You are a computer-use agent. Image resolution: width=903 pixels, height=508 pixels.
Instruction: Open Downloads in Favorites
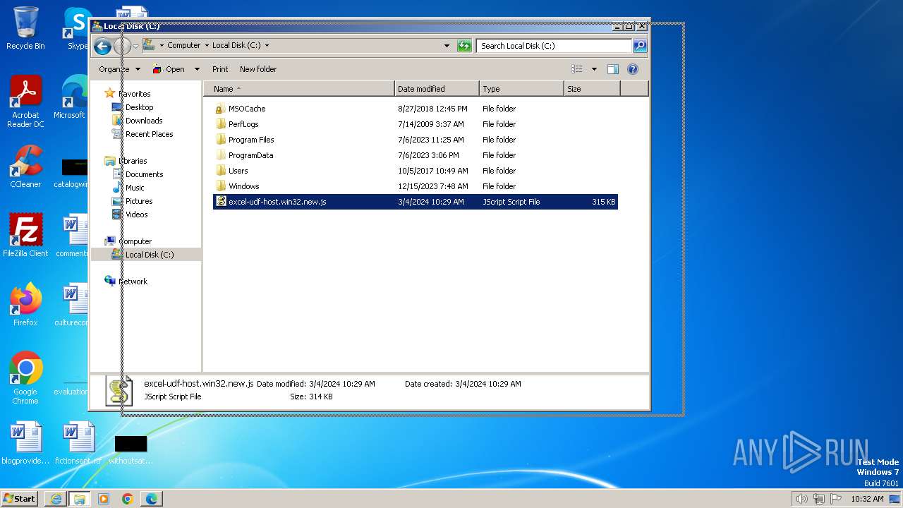pyautogui.click(x=144, y=121)
